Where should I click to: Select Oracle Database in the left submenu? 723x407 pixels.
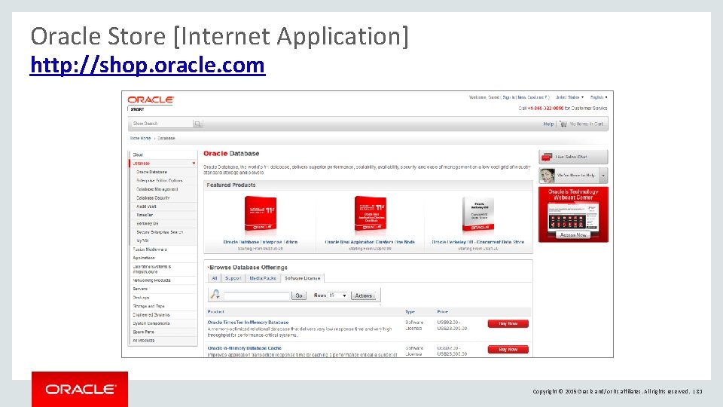[x=151, y=172]
